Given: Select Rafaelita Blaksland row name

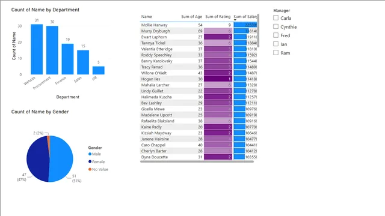Looking at the screenshot, I should (x=158, y=121).
